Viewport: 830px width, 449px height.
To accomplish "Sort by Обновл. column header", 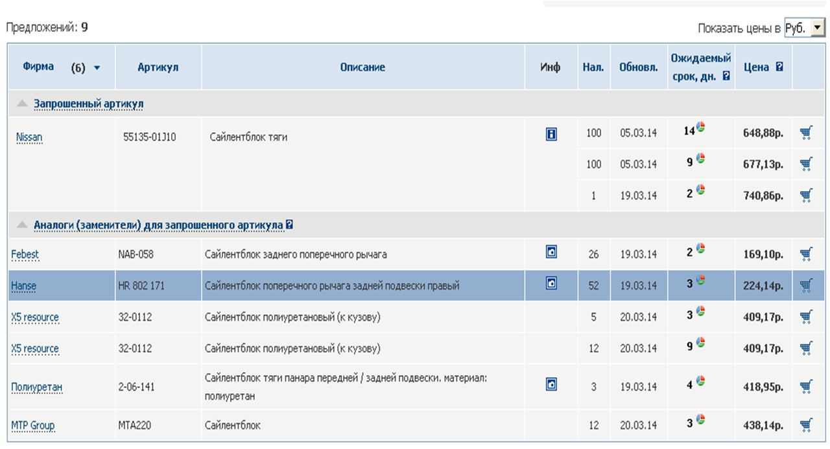I will click(639, 67).
